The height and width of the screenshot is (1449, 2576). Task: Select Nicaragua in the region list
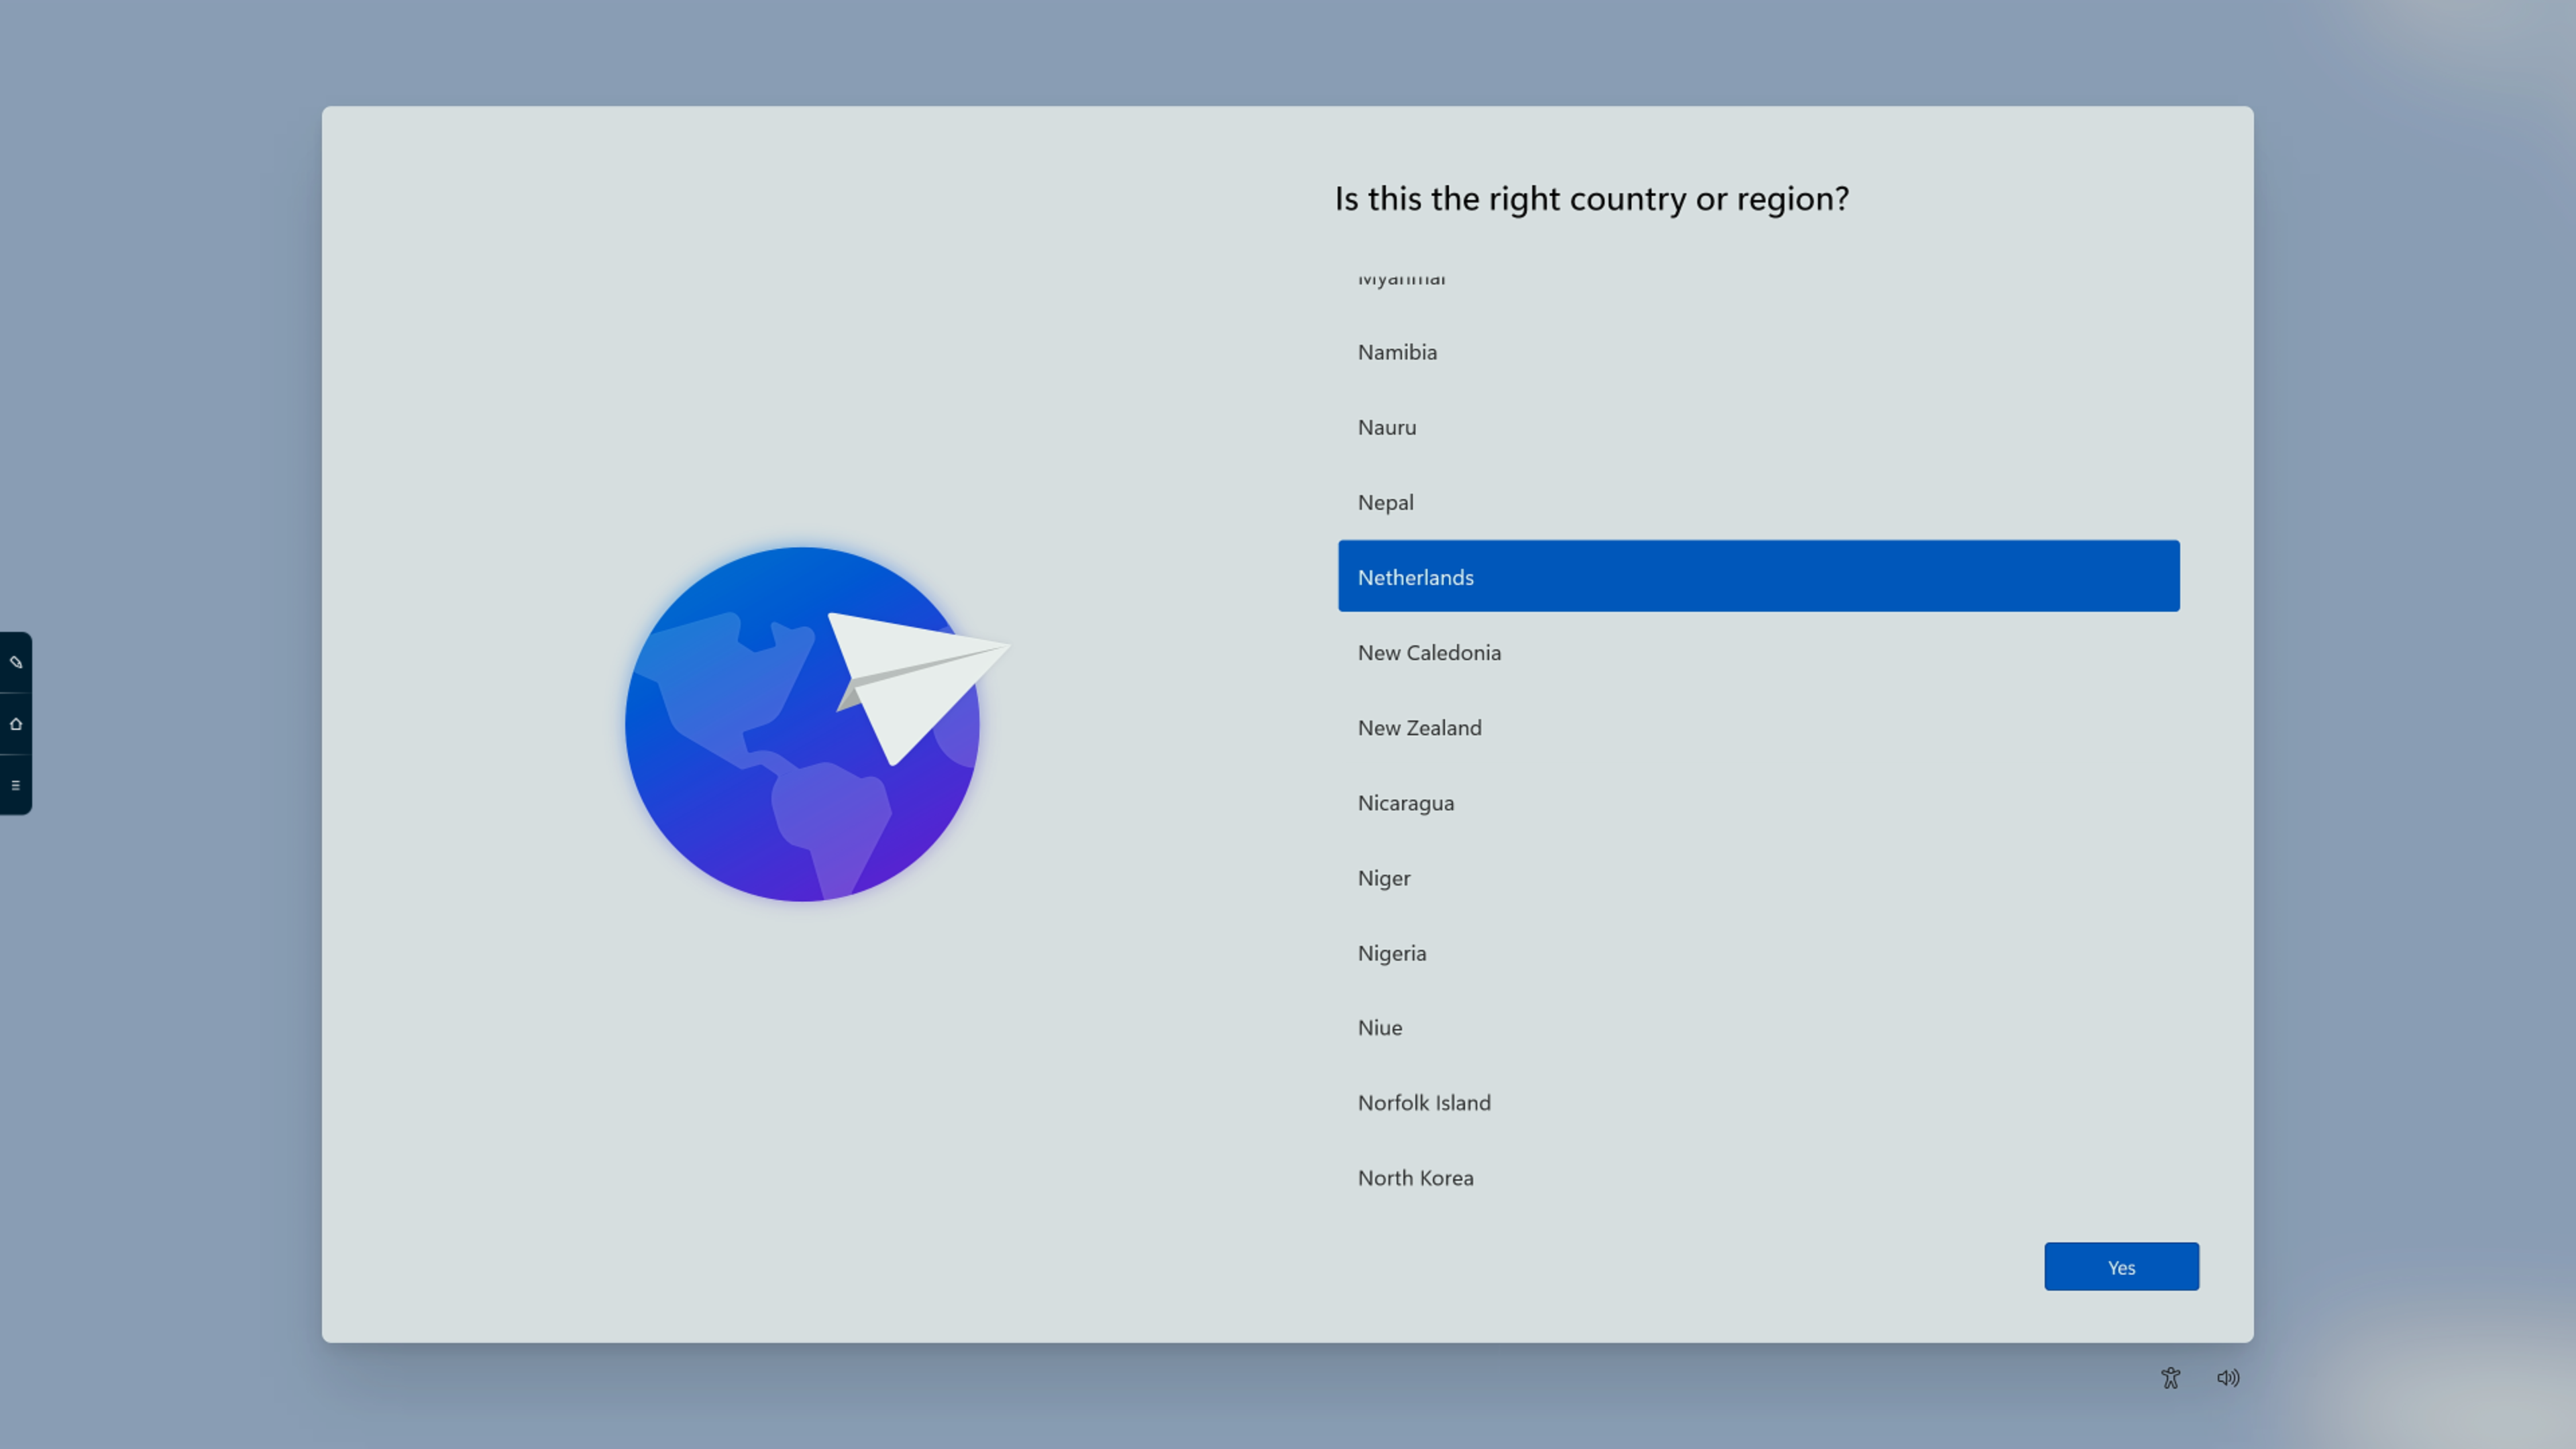pyautogui.click(x=1405, y=803)
